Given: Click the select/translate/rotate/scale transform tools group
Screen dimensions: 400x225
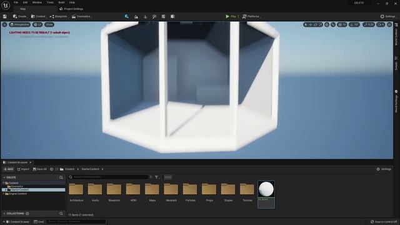Looking at the screenshot, I should [x=313, y=24].
